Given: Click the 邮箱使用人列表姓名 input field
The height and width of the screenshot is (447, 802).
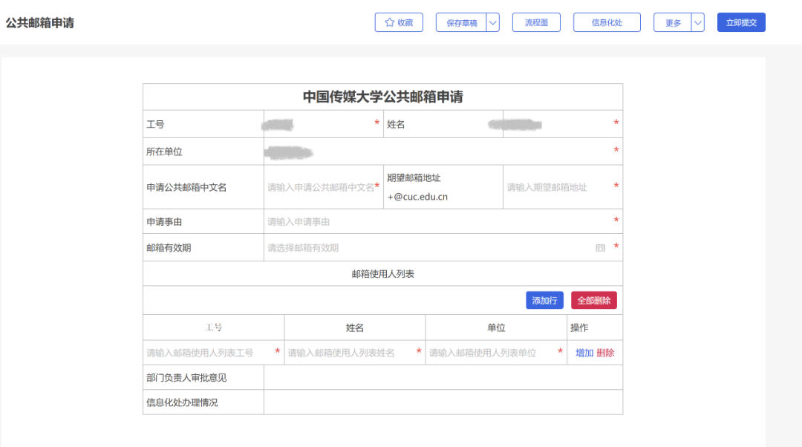Looking at the screenshot, I should coord(350,353).
